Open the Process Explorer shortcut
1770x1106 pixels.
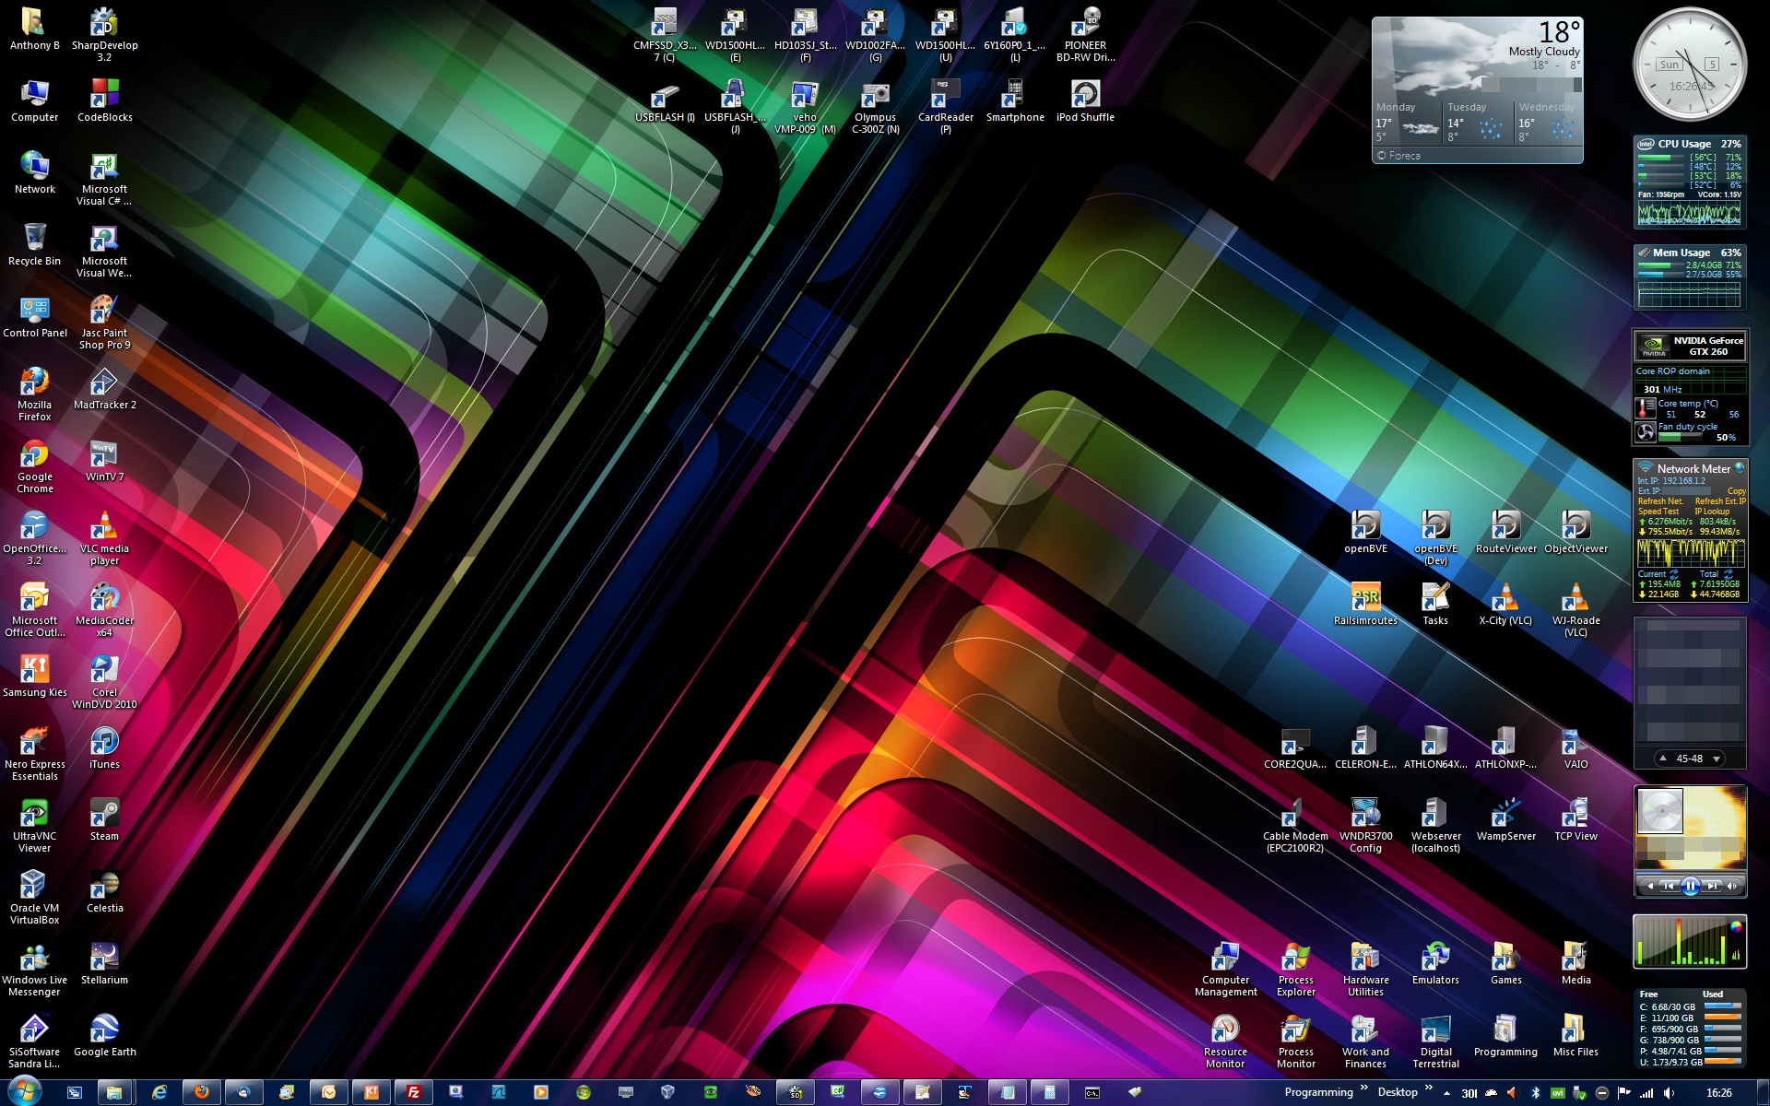(x=1295, y=959)
